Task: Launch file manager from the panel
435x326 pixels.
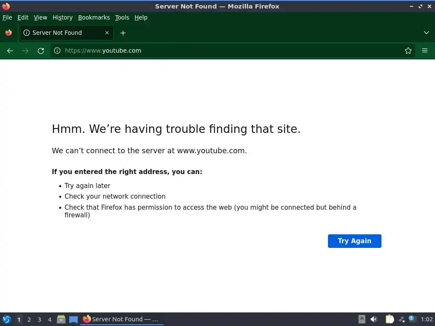Action: pyautogui.click(x=61, y=319)
